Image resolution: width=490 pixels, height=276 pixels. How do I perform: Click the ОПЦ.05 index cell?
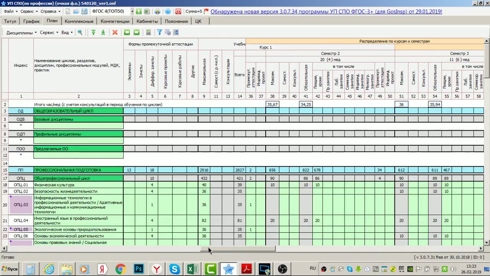(21, 230)
